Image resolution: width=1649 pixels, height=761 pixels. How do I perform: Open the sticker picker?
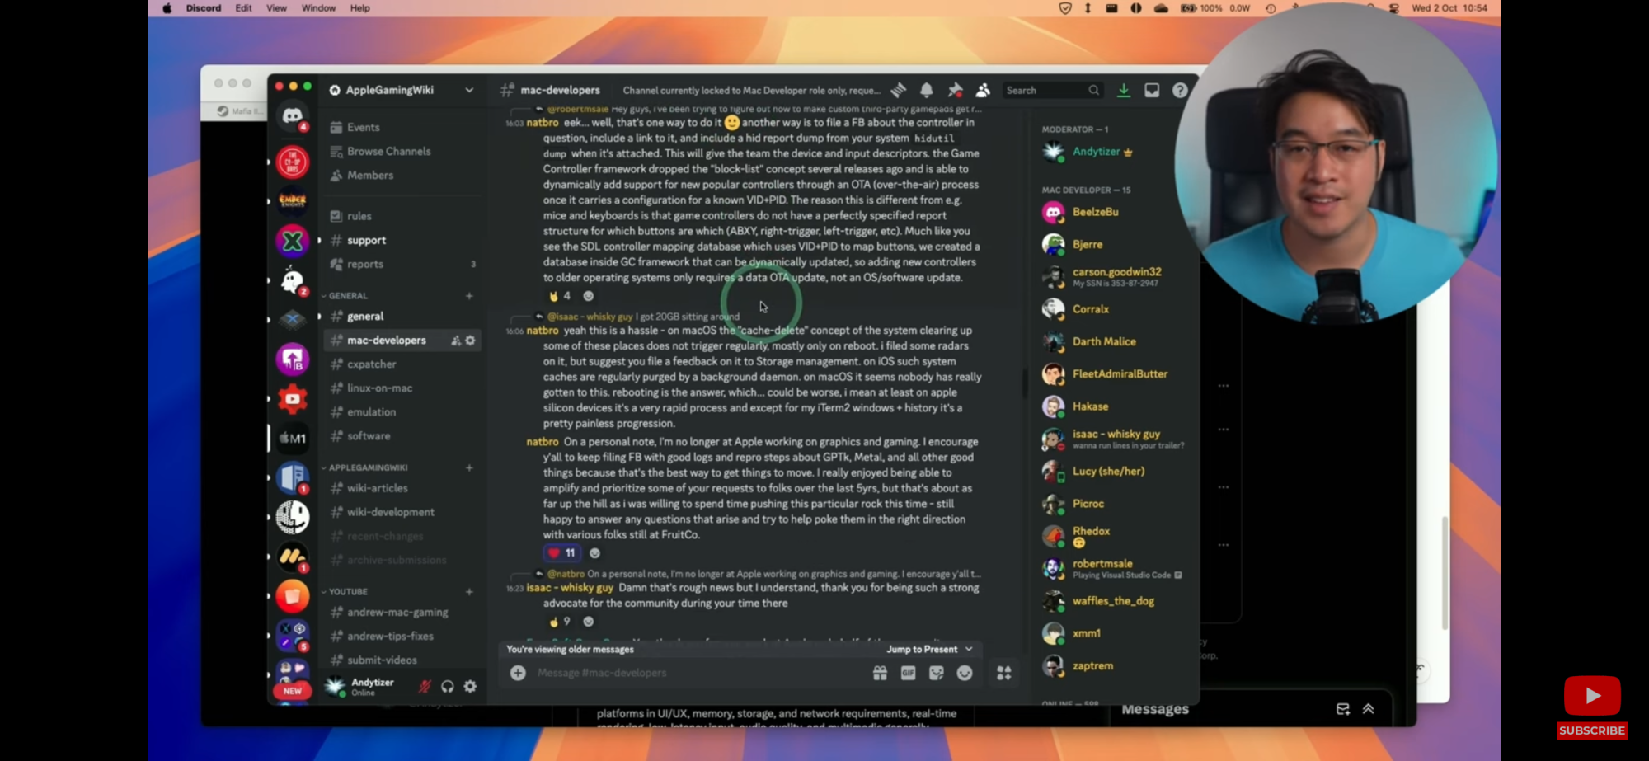click(936, 673)
